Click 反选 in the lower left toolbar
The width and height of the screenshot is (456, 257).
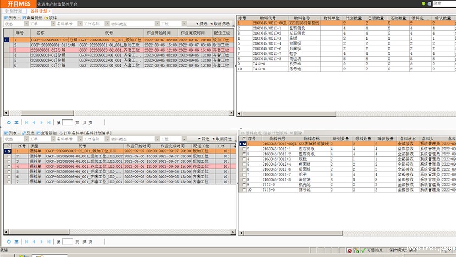pyautogui.click(x=27, y=133)
